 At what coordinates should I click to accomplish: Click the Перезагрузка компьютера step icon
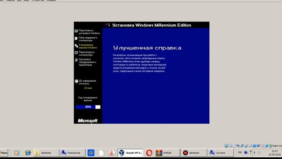[x=76, y=53]
